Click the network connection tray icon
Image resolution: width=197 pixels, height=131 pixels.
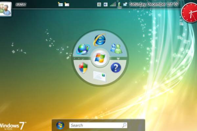pos(125,4)
